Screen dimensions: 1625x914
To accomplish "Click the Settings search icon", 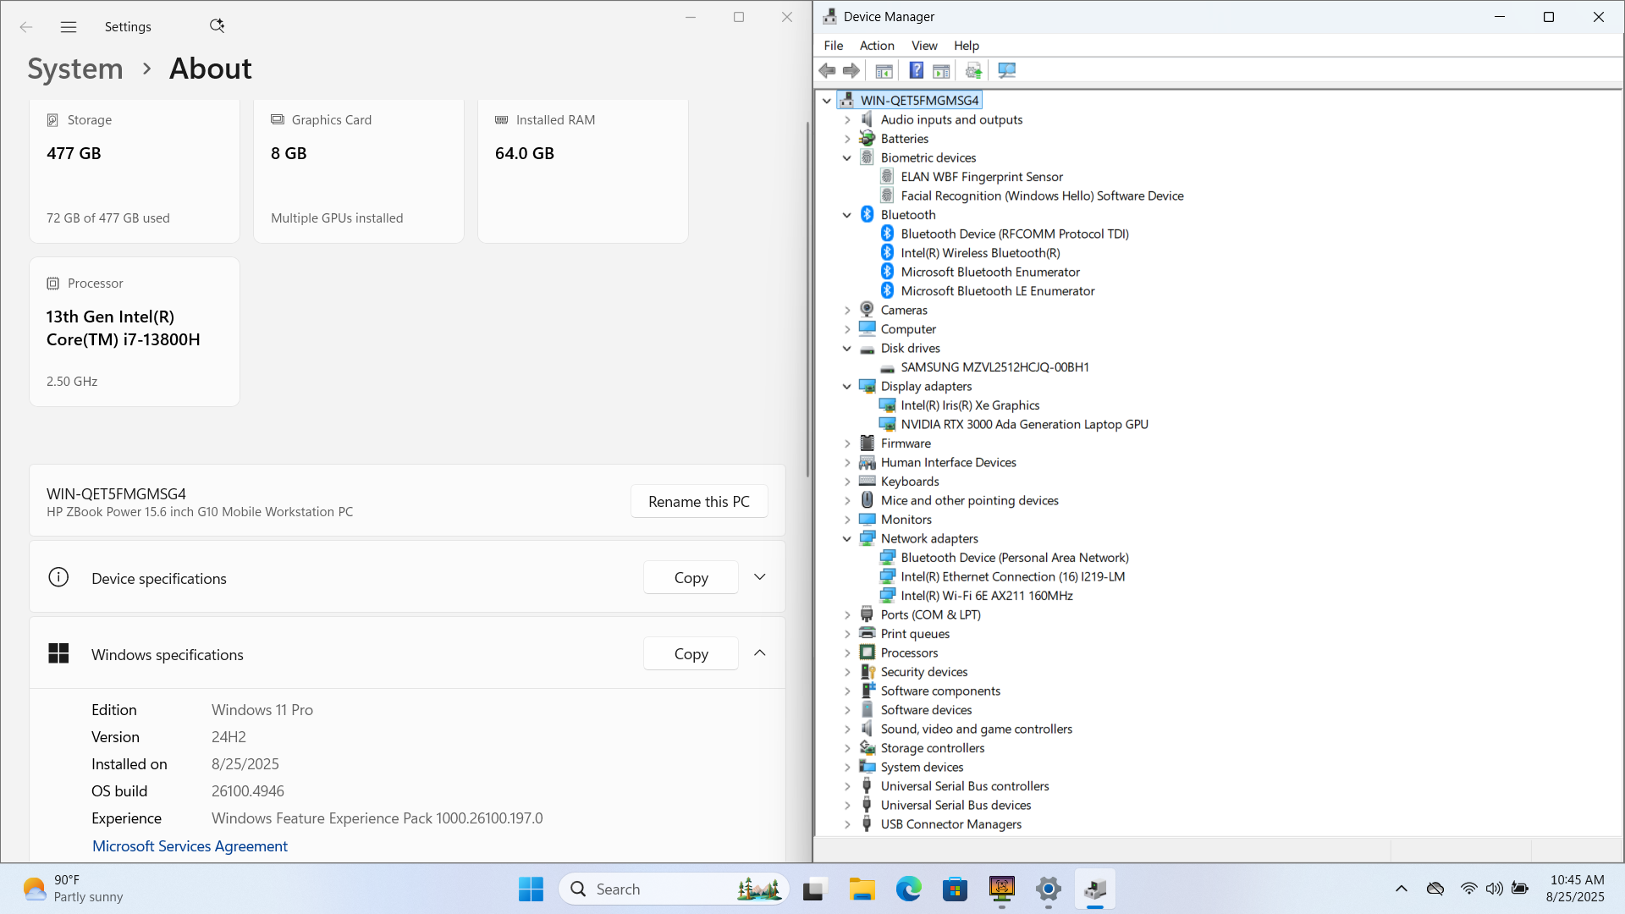I will click(x=217, y=26).
